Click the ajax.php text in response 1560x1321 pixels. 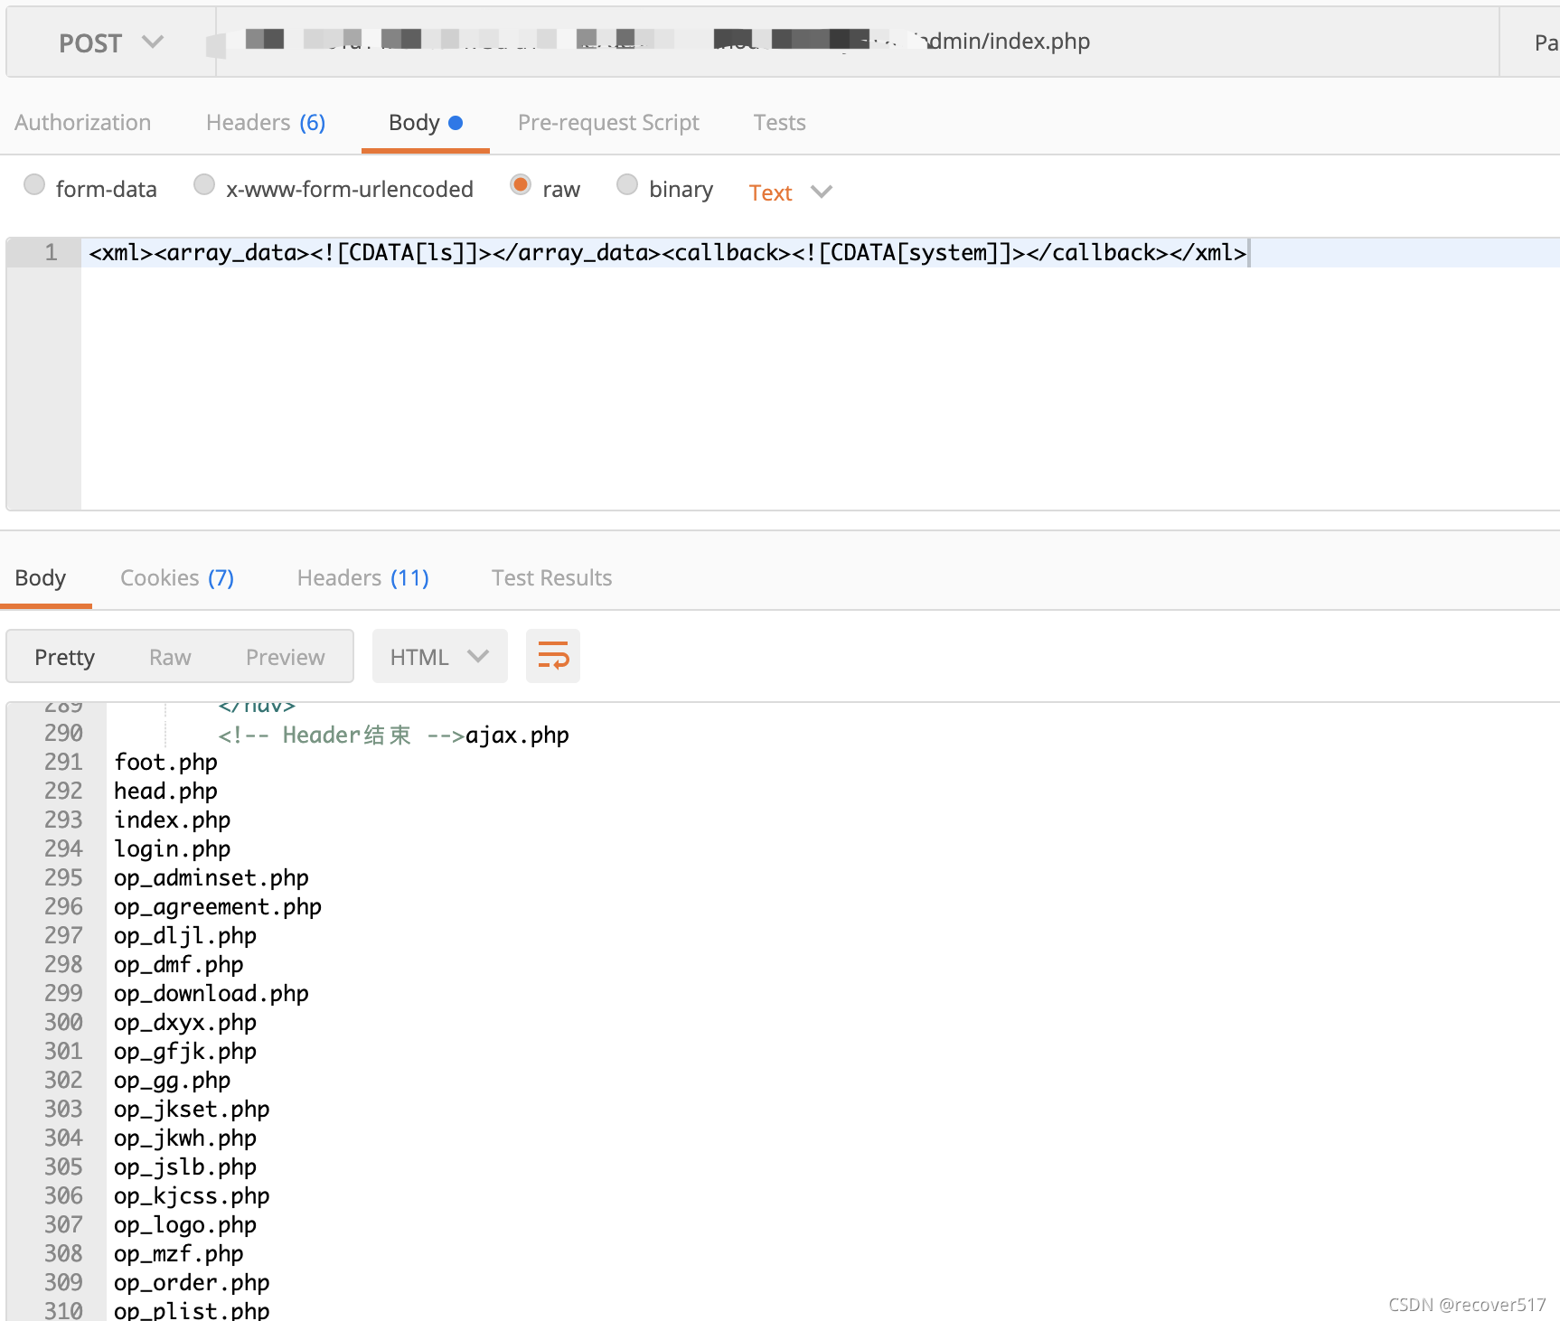point(517,735)
